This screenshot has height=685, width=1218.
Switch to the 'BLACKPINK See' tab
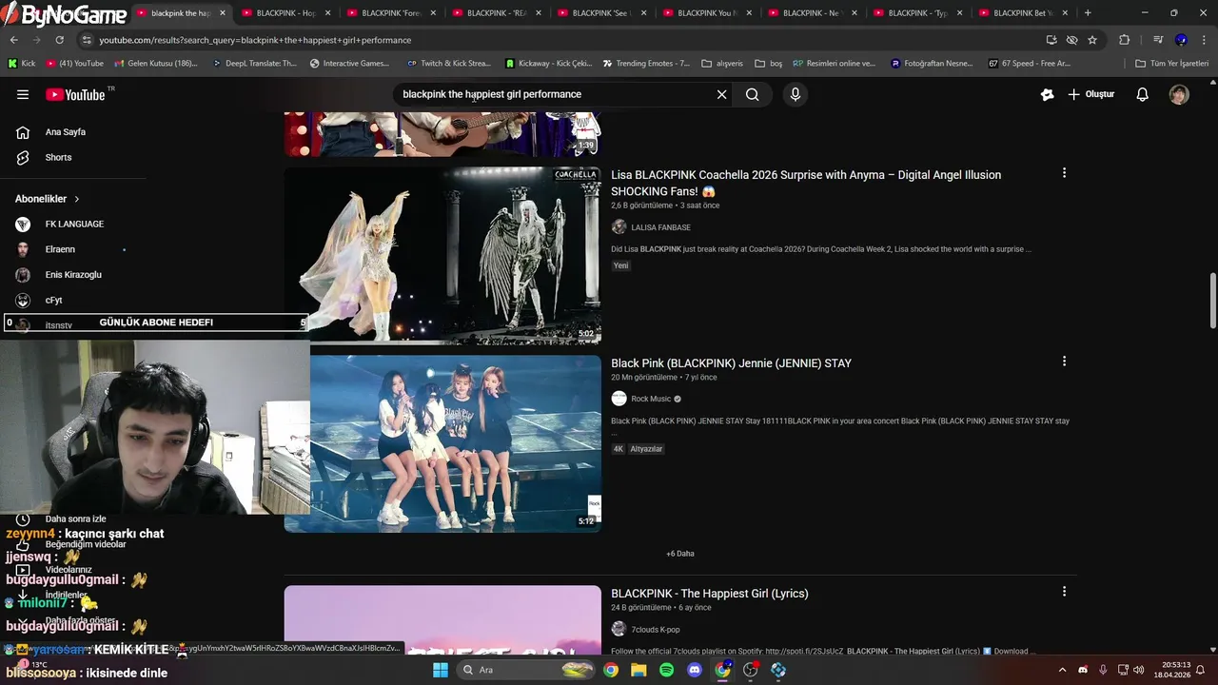601,13
